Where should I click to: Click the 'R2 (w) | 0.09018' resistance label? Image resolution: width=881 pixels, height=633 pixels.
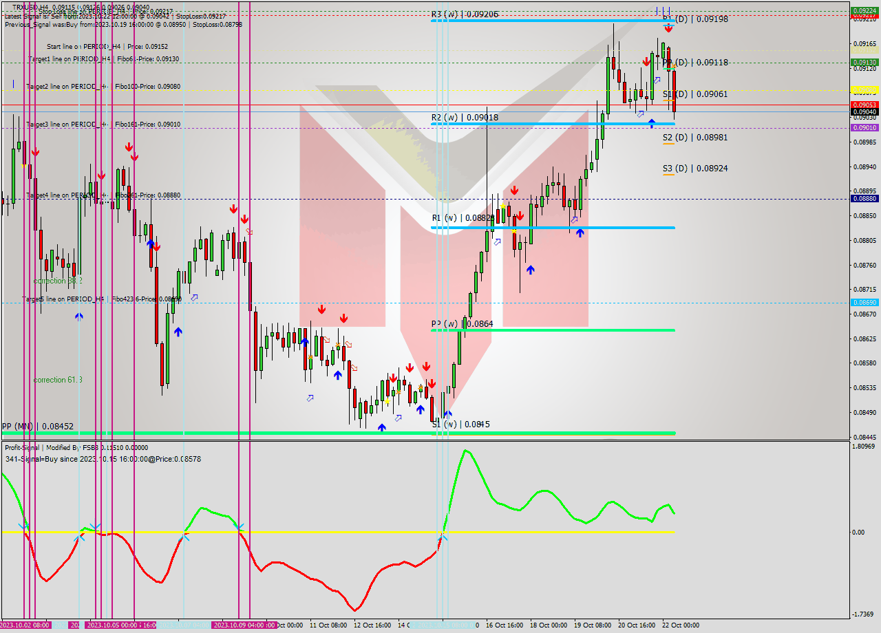(x=465, y=118)
